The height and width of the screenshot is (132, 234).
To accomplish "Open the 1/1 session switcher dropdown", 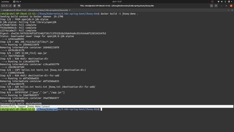I will pyautogui.click(x=4, y=6).
